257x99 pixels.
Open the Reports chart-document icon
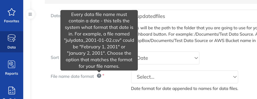tap(12, 64)
